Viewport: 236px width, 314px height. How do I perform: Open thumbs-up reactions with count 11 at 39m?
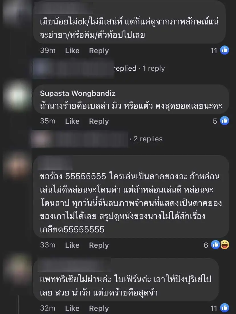225,50
